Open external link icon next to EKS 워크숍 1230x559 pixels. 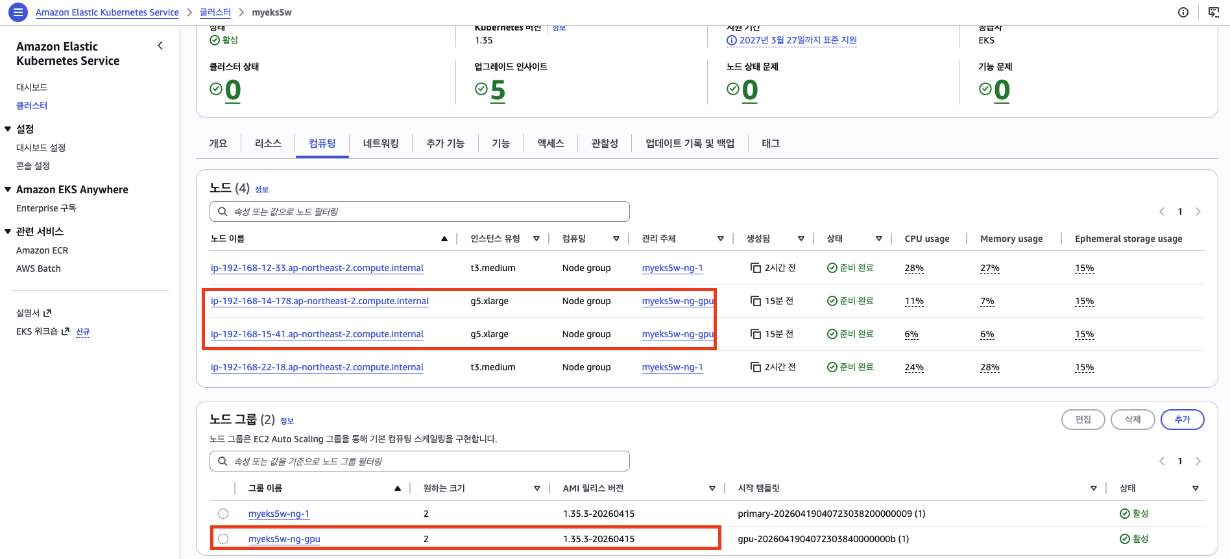(x=65, y=331)
